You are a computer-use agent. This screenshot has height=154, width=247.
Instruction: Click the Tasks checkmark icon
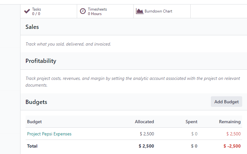27,11
